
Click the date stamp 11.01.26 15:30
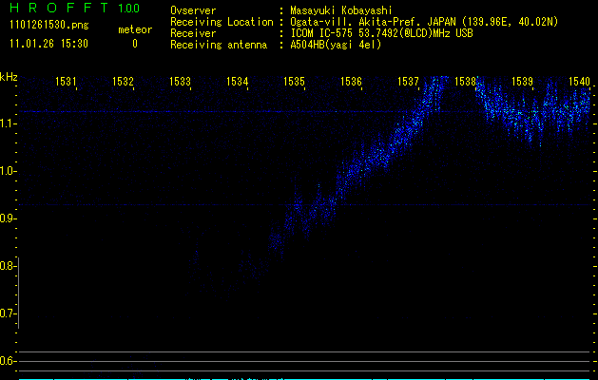[x=48, y=44]
